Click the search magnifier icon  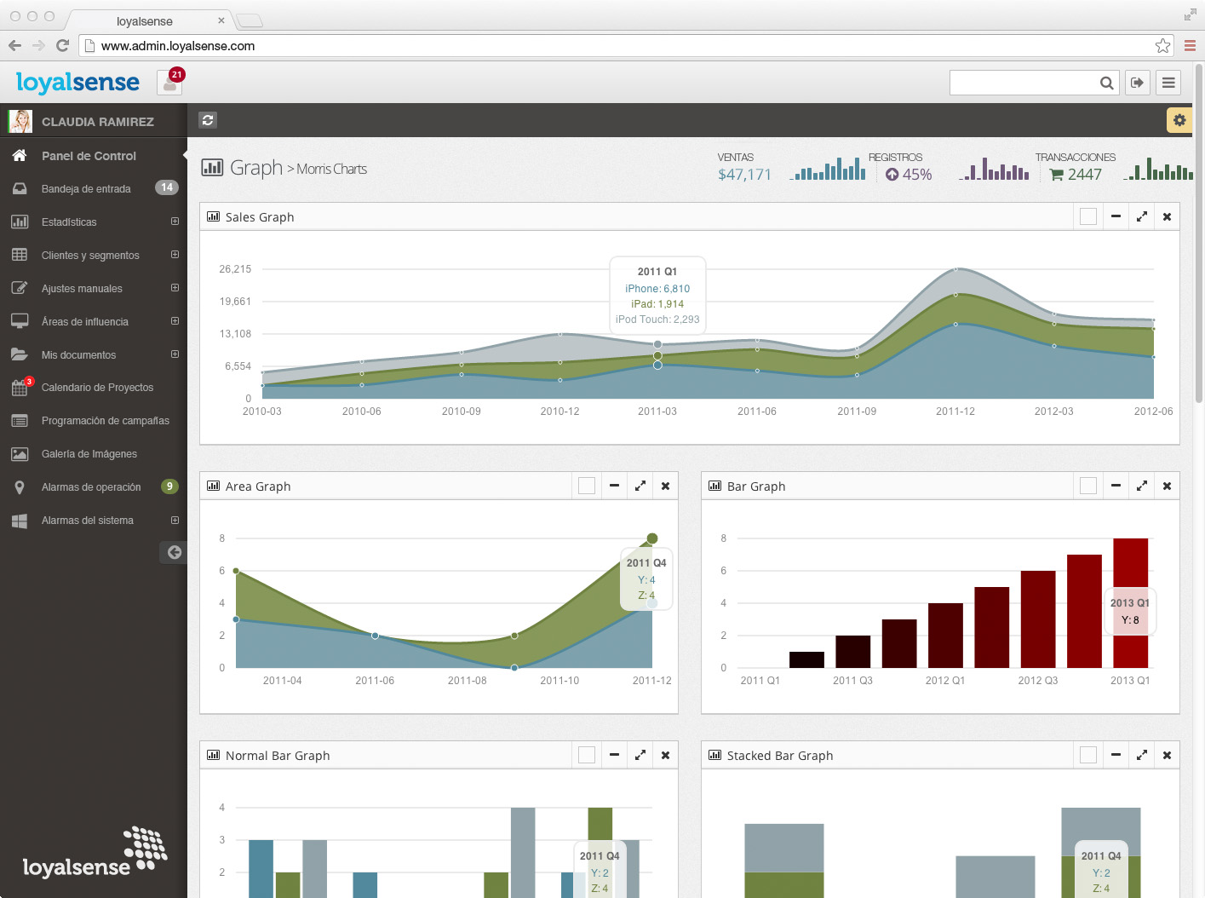pyautogui.click(x=1106, y=83)
